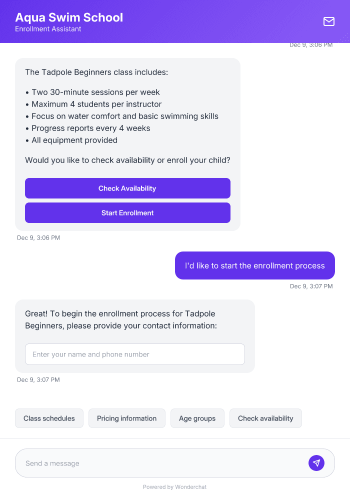Select the "Age groups" quick reply chip
Viewport: 350px width, 500px height.
pyautogui.click(x=197, y=418)
